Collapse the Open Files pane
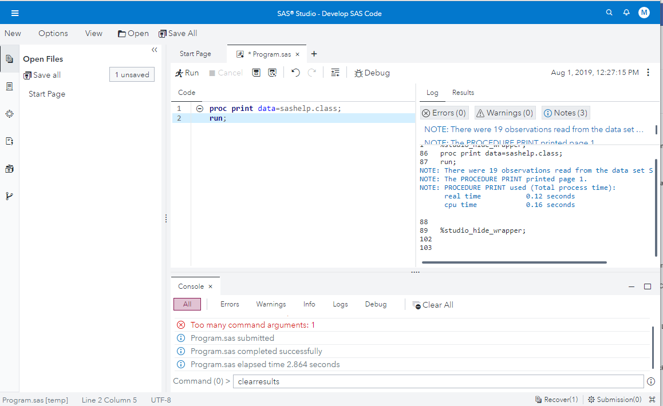 coord(154,50)
